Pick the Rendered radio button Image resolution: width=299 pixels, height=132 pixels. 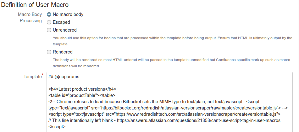pos(49,52)
